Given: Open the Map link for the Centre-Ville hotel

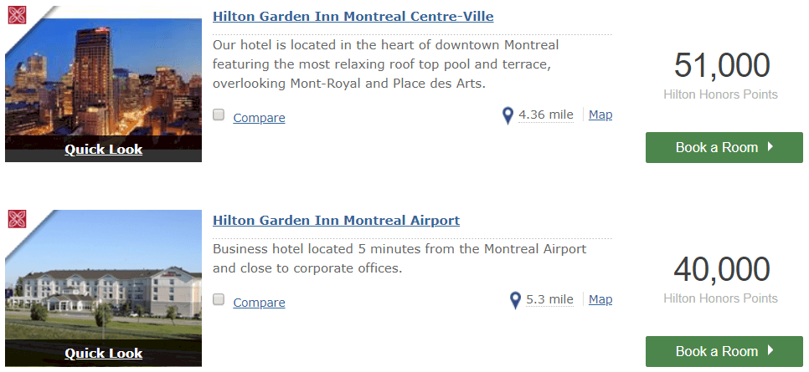Looking at the screenshot, I should pyautogui.click(x=600, y=115).
